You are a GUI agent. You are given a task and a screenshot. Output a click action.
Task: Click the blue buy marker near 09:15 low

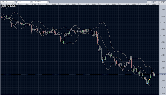(103, 61)
